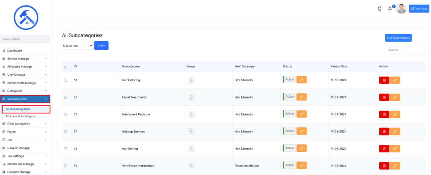Image resolution: width=431 pixels, height=175 pixels.
Task: Focus the table Search field
Action: (405, 50)
